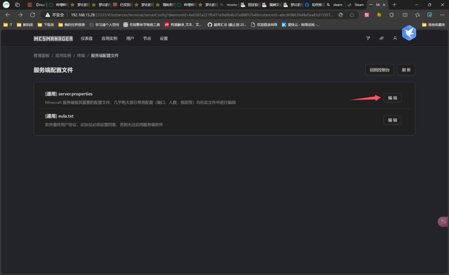
Task: Click the MCSManager logo in header
Action: pos(53,39)
